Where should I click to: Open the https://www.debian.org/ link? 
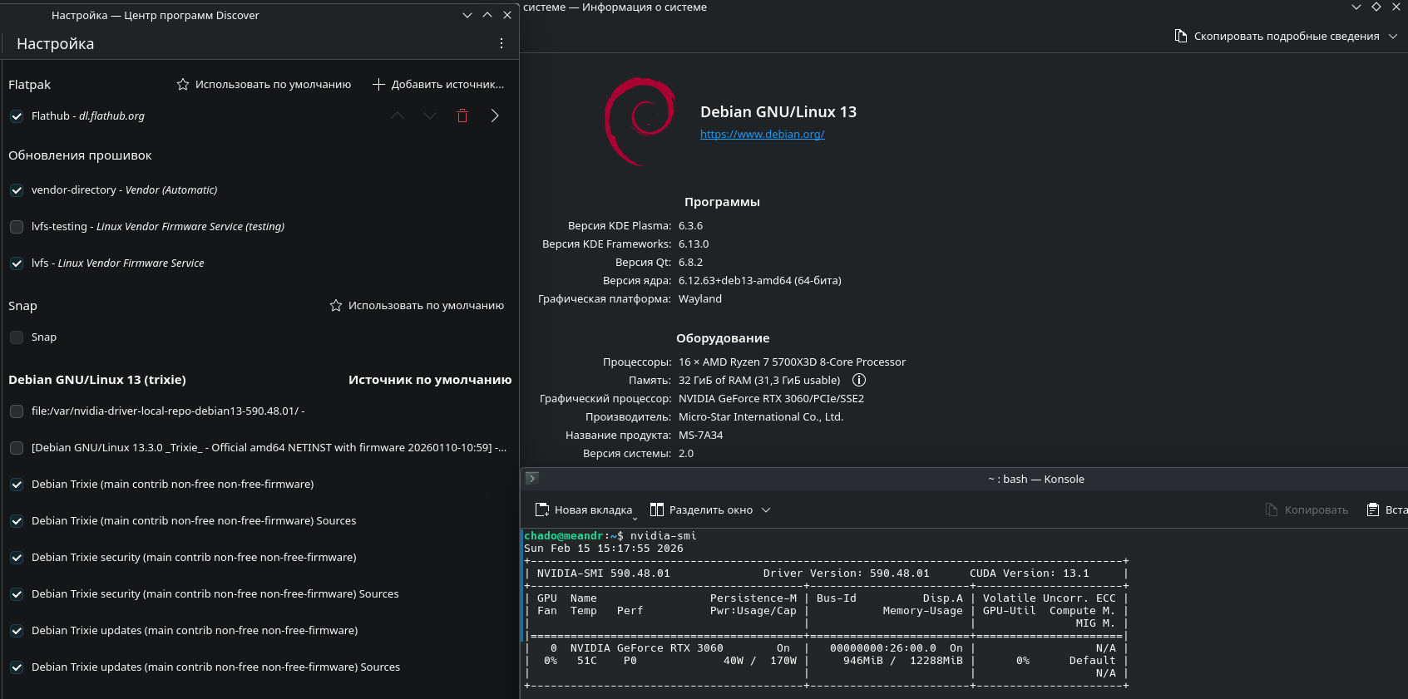coord(762,134)
